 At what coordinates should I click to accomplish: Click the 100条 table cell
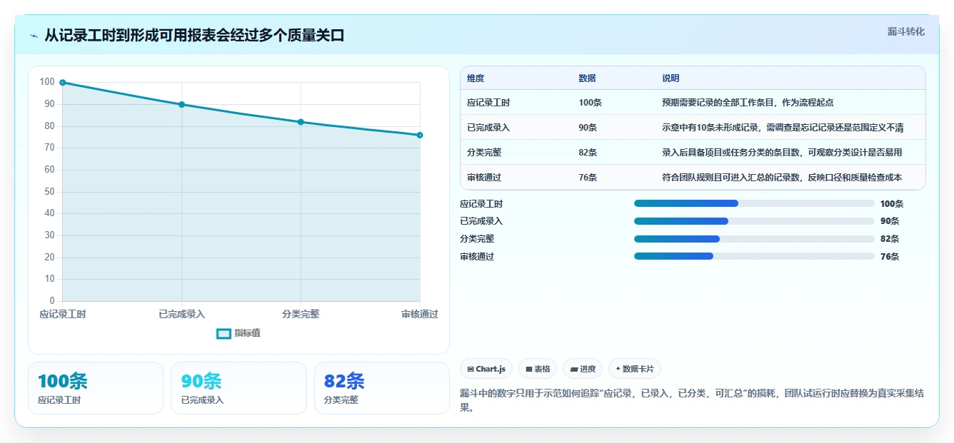(590, 103)
